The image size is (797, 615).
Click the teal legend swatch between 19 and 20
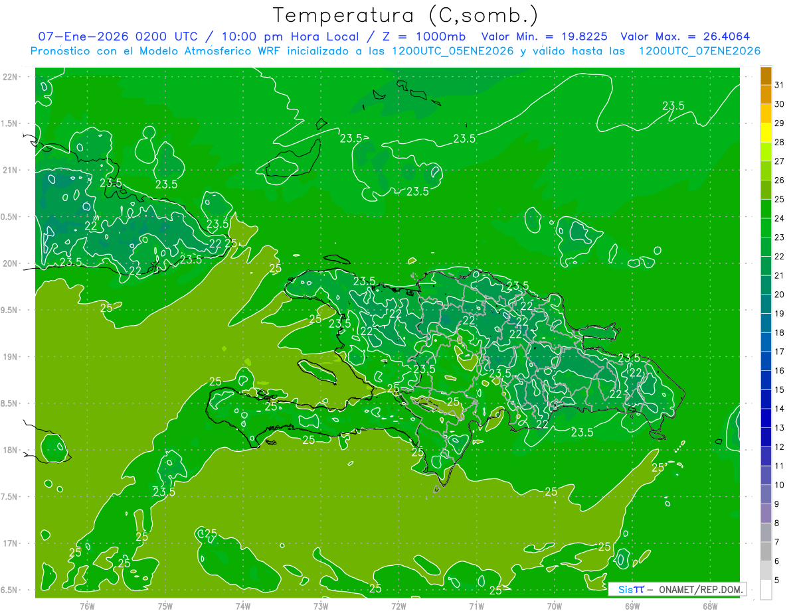(x=766, y=304)
